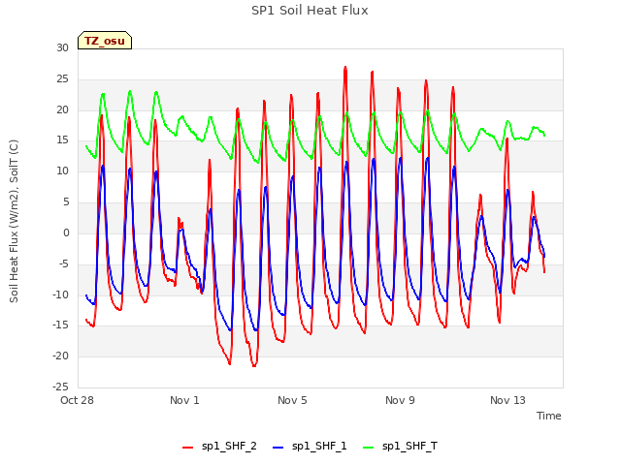Click the '5' y-axis tick label

pos(66,202)
